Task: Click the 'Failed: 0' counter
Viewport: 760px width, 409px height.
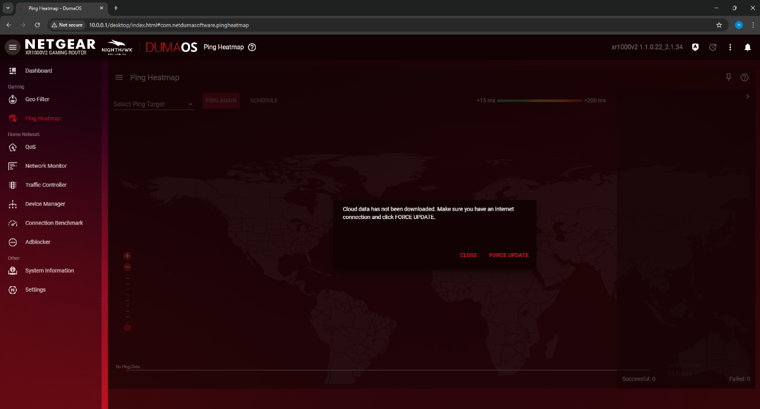Action: tap(740, 379)
